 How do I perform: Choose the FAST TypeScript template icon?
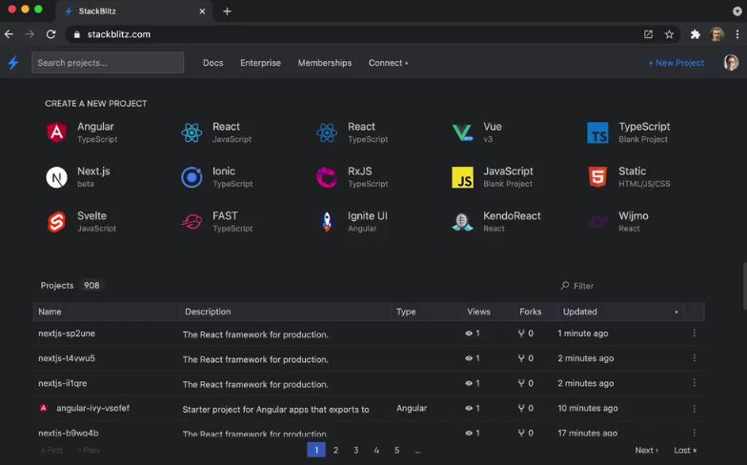pos(192,222)
